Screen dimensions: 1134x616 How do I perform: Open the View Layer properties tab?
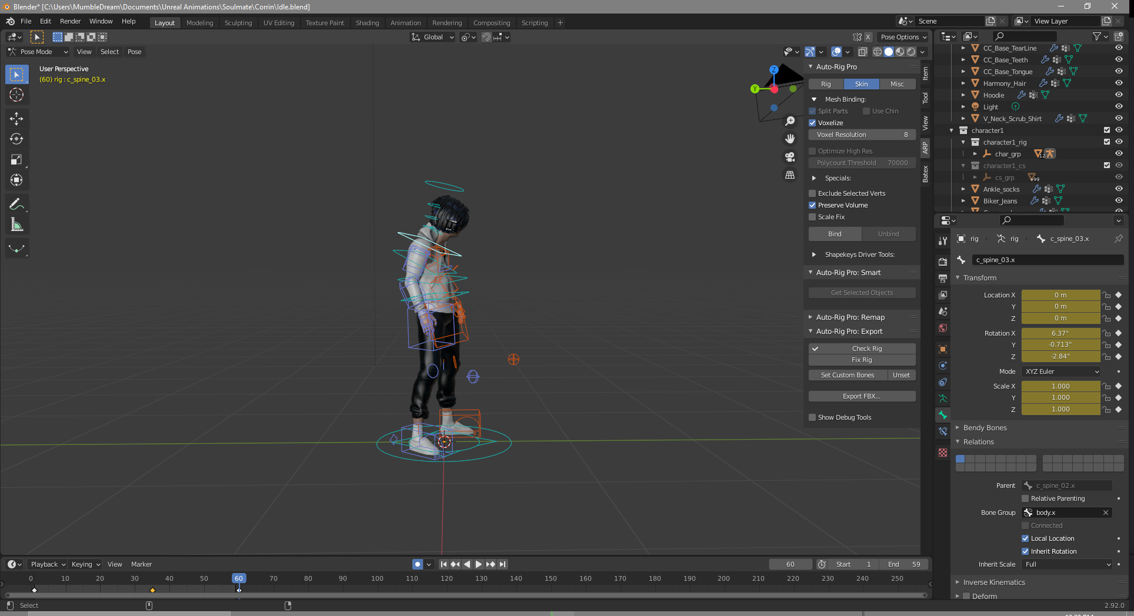coord(943,294)
